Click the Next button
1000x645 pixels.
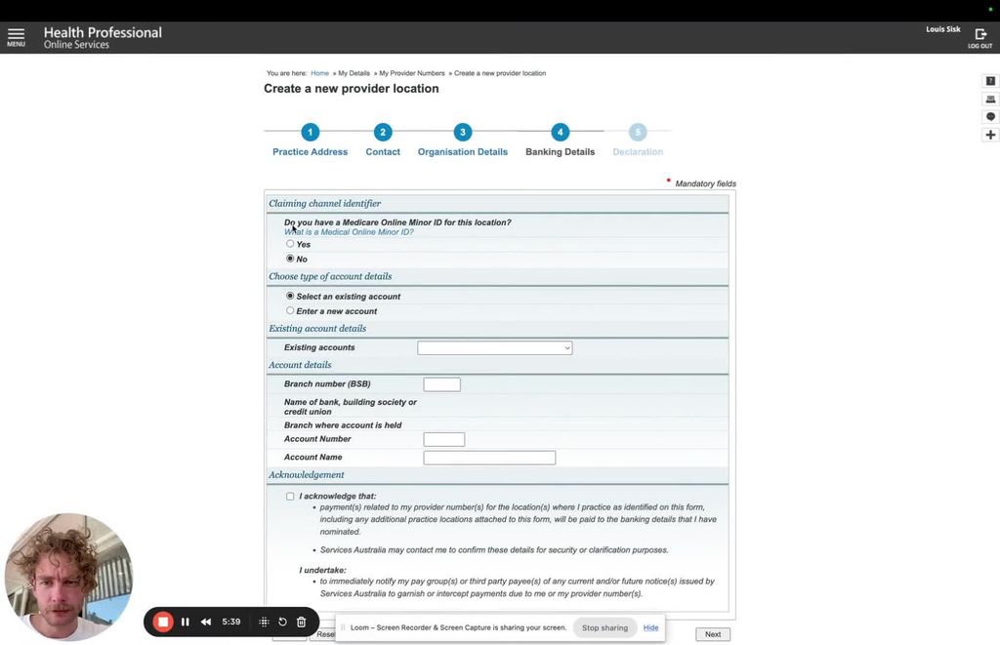[x=712, y=634]
